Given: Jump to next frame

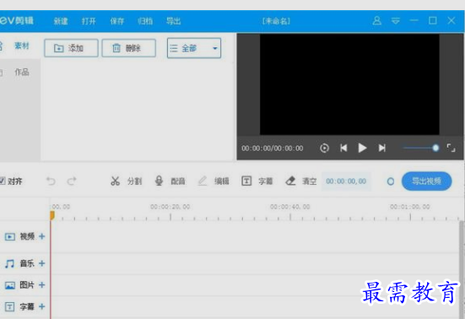Looking at the screenshot, I should coord(382,148).
